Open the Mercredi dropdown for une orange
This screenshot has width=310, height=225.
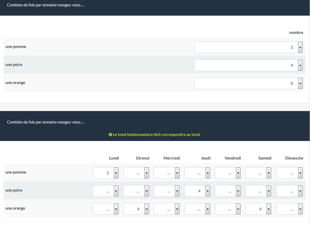click(x=167, y=209)
